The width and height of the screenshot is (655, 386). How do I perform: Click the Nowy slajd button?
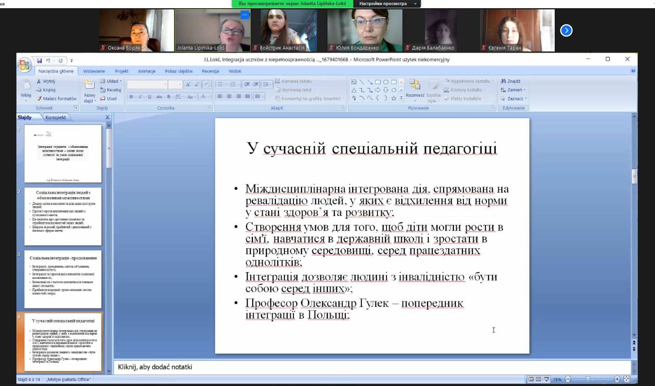pos(89,92)
